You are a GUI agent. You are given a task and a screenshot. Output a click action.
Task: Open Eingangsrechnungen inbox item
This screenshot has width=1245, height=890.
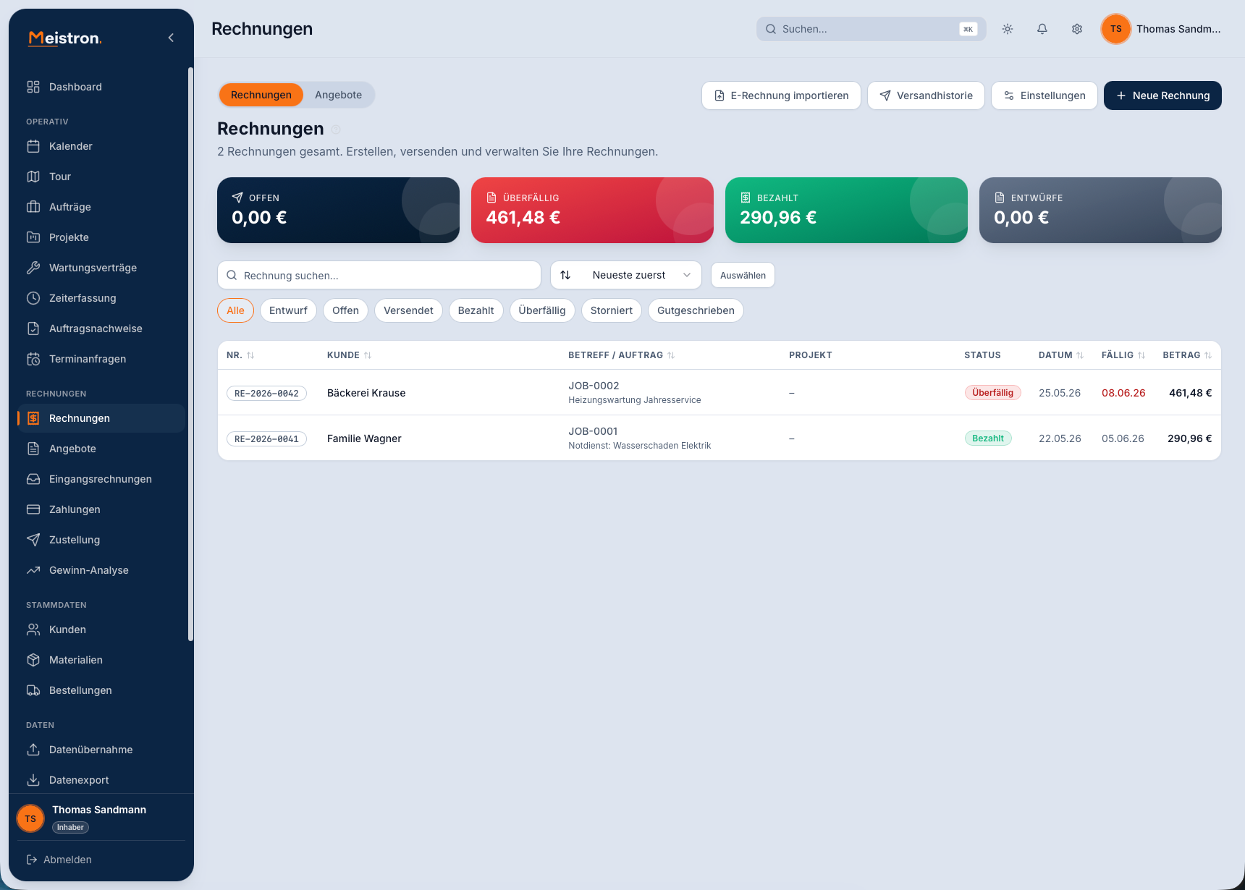tap(101, 479)
